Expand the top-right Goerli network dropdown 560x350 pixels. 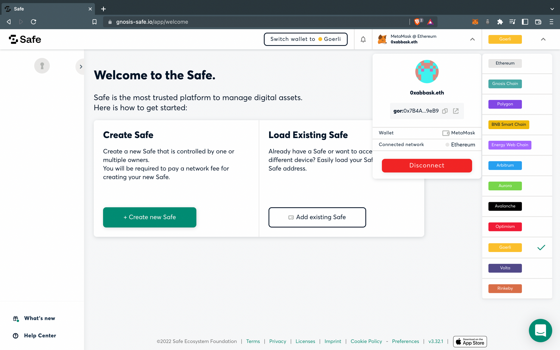pyautogui.click(x=543, y=39)
